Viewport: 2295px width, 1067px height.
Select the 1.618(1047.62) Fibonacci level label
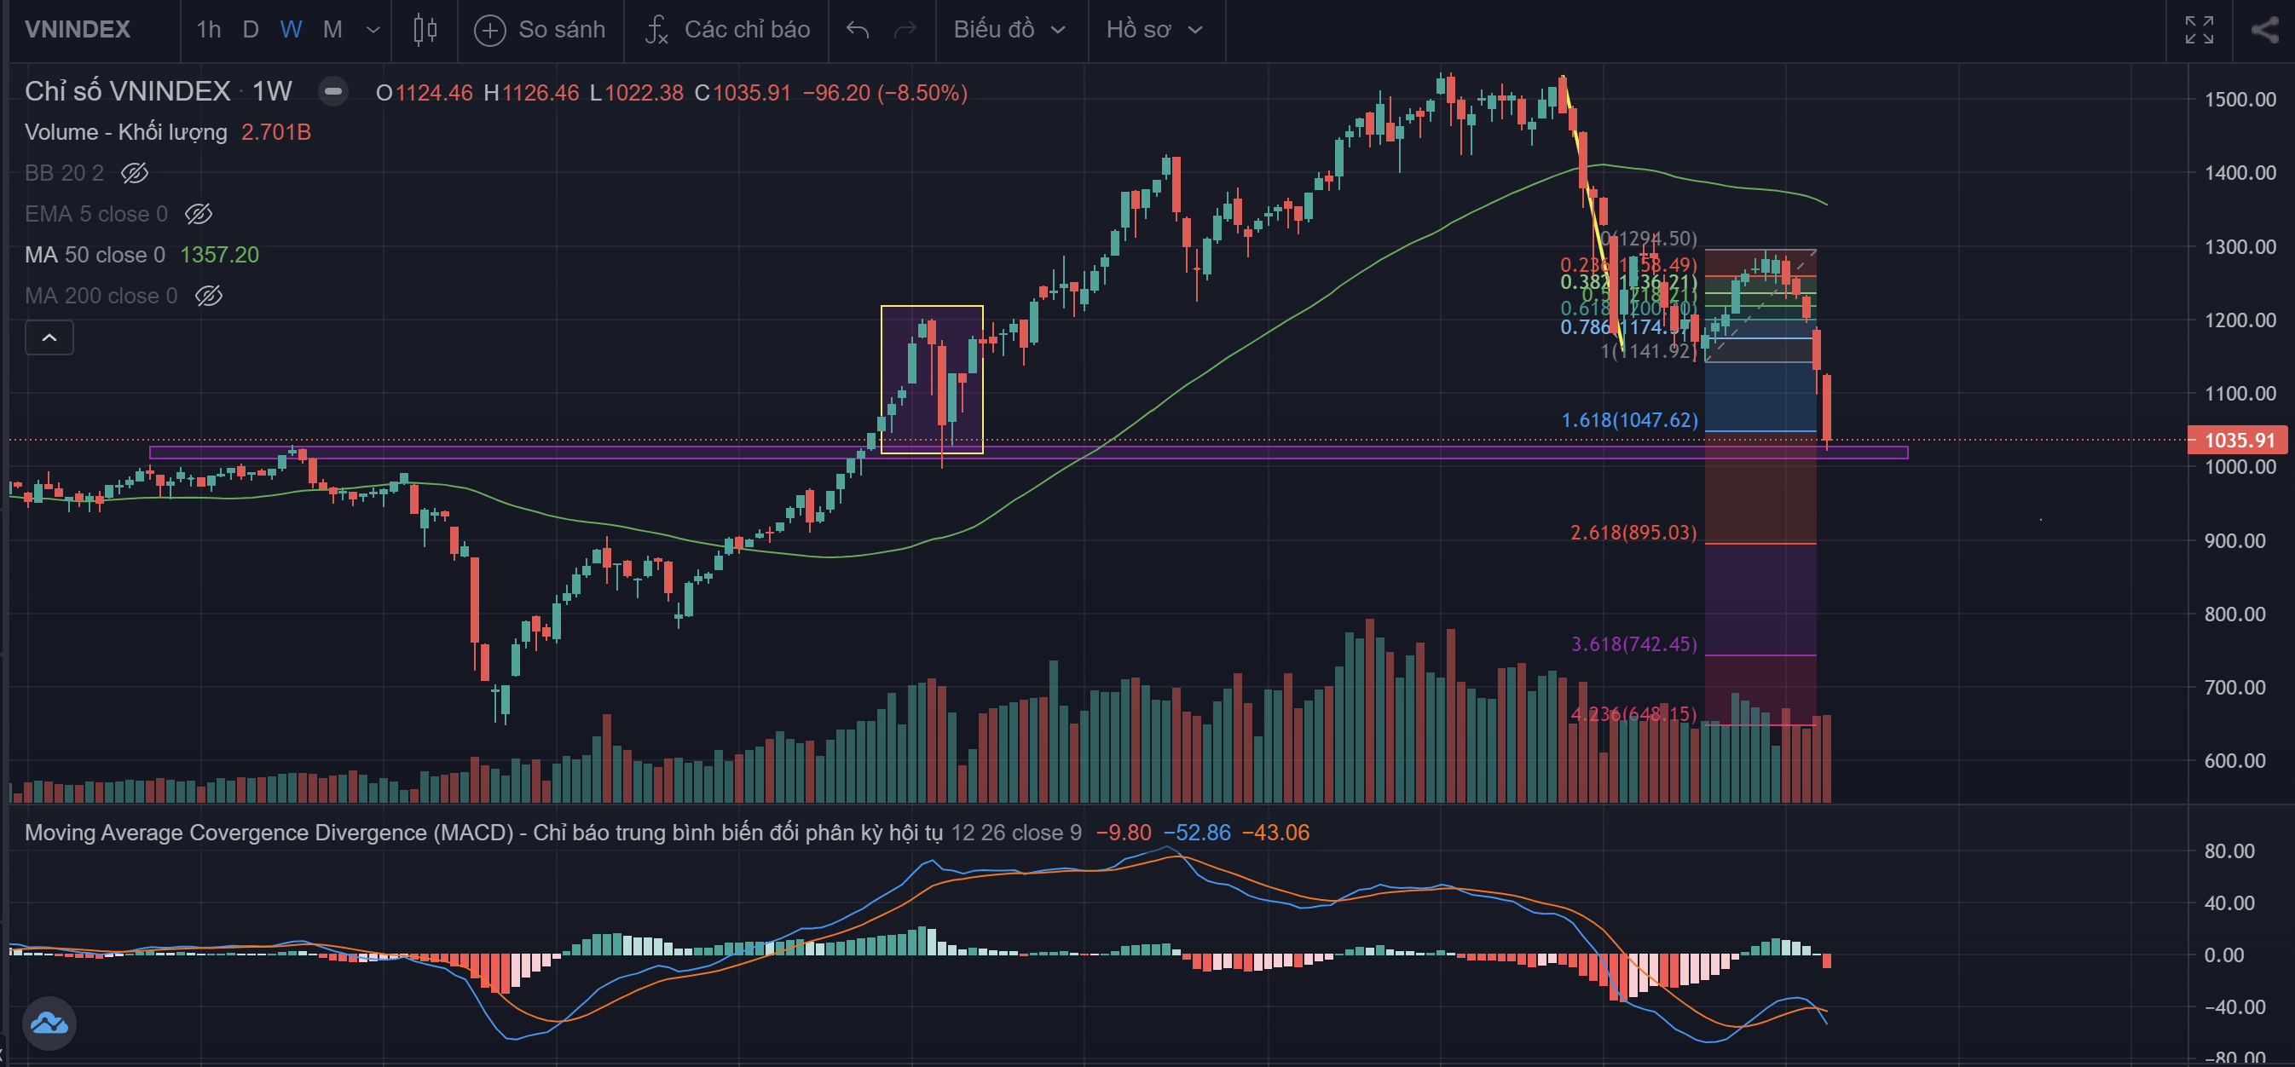coord(1629,419)
